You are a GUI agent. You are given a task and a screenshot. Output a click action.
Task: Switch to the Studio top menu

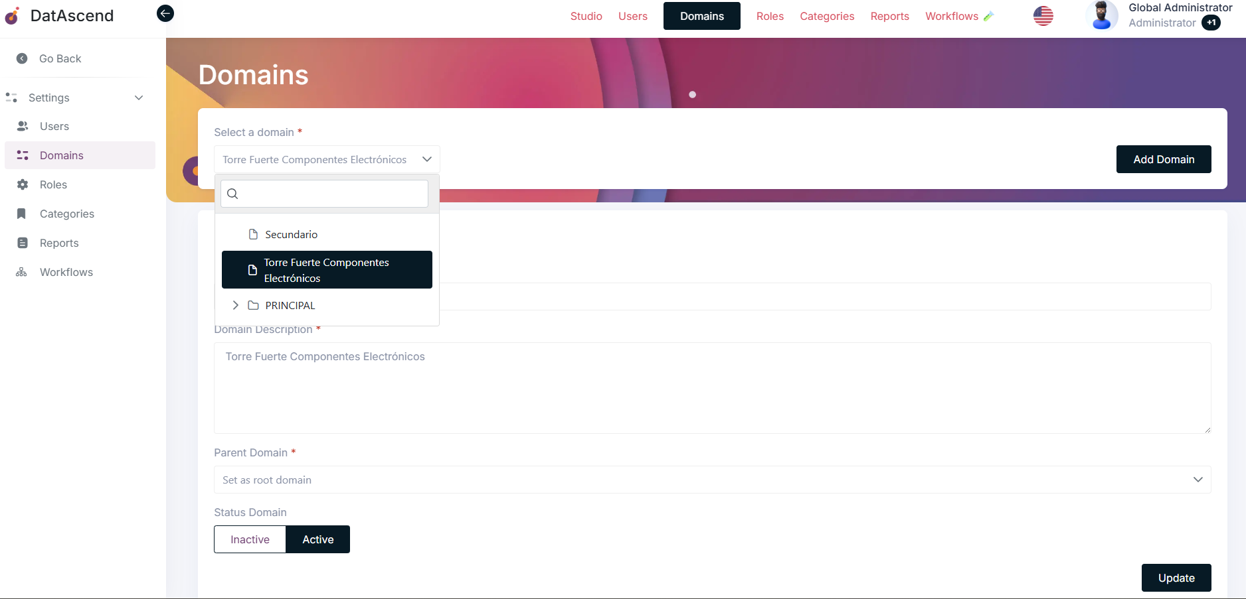(586, 16)
